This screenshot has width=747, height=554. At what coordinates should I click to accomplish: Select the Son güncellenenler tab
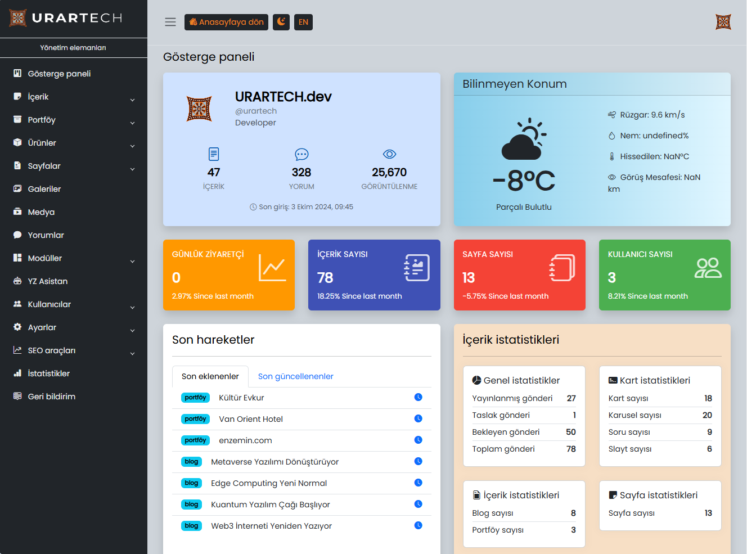295,376
